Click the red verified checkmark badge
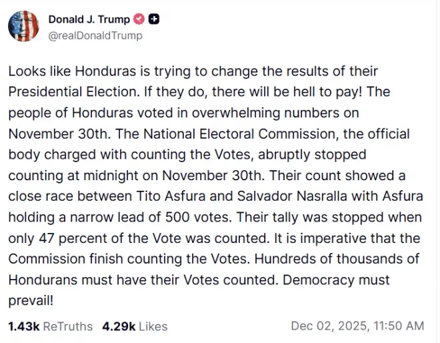440x343 pixels. point(140,20)
